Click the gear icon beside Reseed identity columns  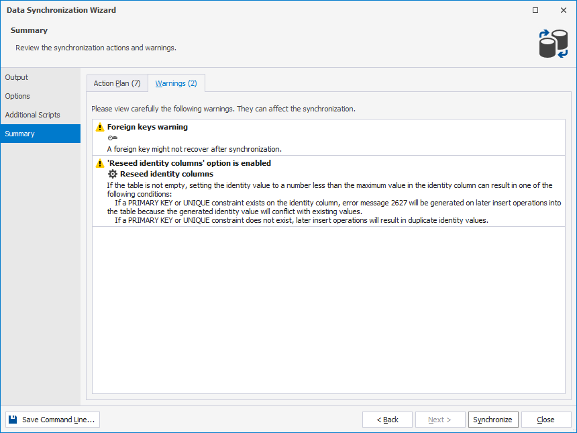point(113,174)
